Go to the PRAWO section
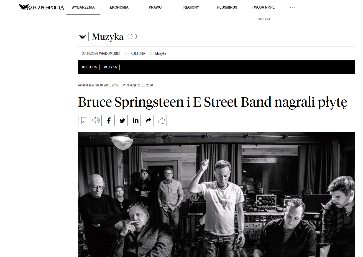This screenshot has height=257, width=363. pyautogui.click(x=155, y=7)
